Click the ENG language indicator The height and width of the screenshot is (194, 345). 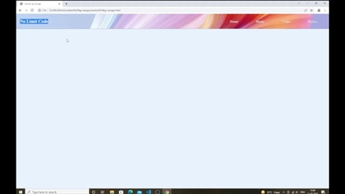[x=302, y=192]
